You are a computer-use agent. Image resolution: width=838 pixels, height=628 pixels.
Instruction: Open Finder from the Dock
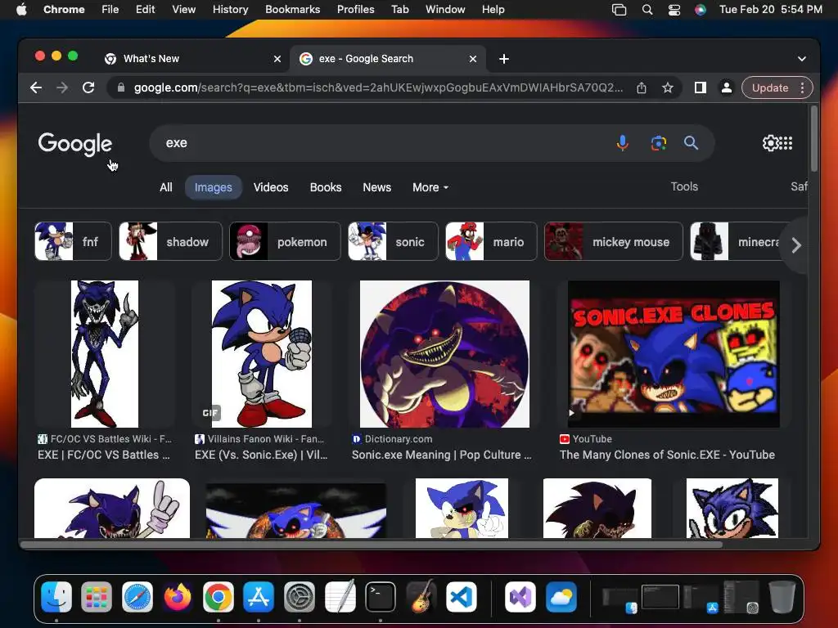(56, 597)
